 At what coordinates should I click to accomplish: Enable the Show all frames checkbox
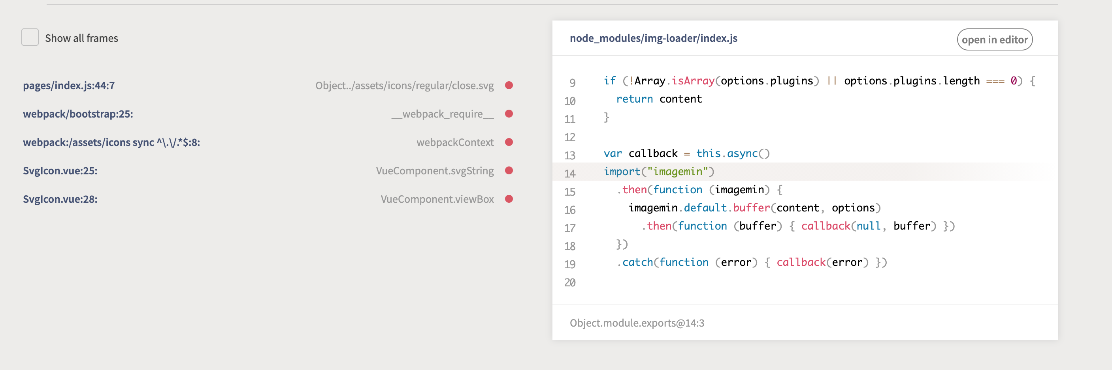30,37
